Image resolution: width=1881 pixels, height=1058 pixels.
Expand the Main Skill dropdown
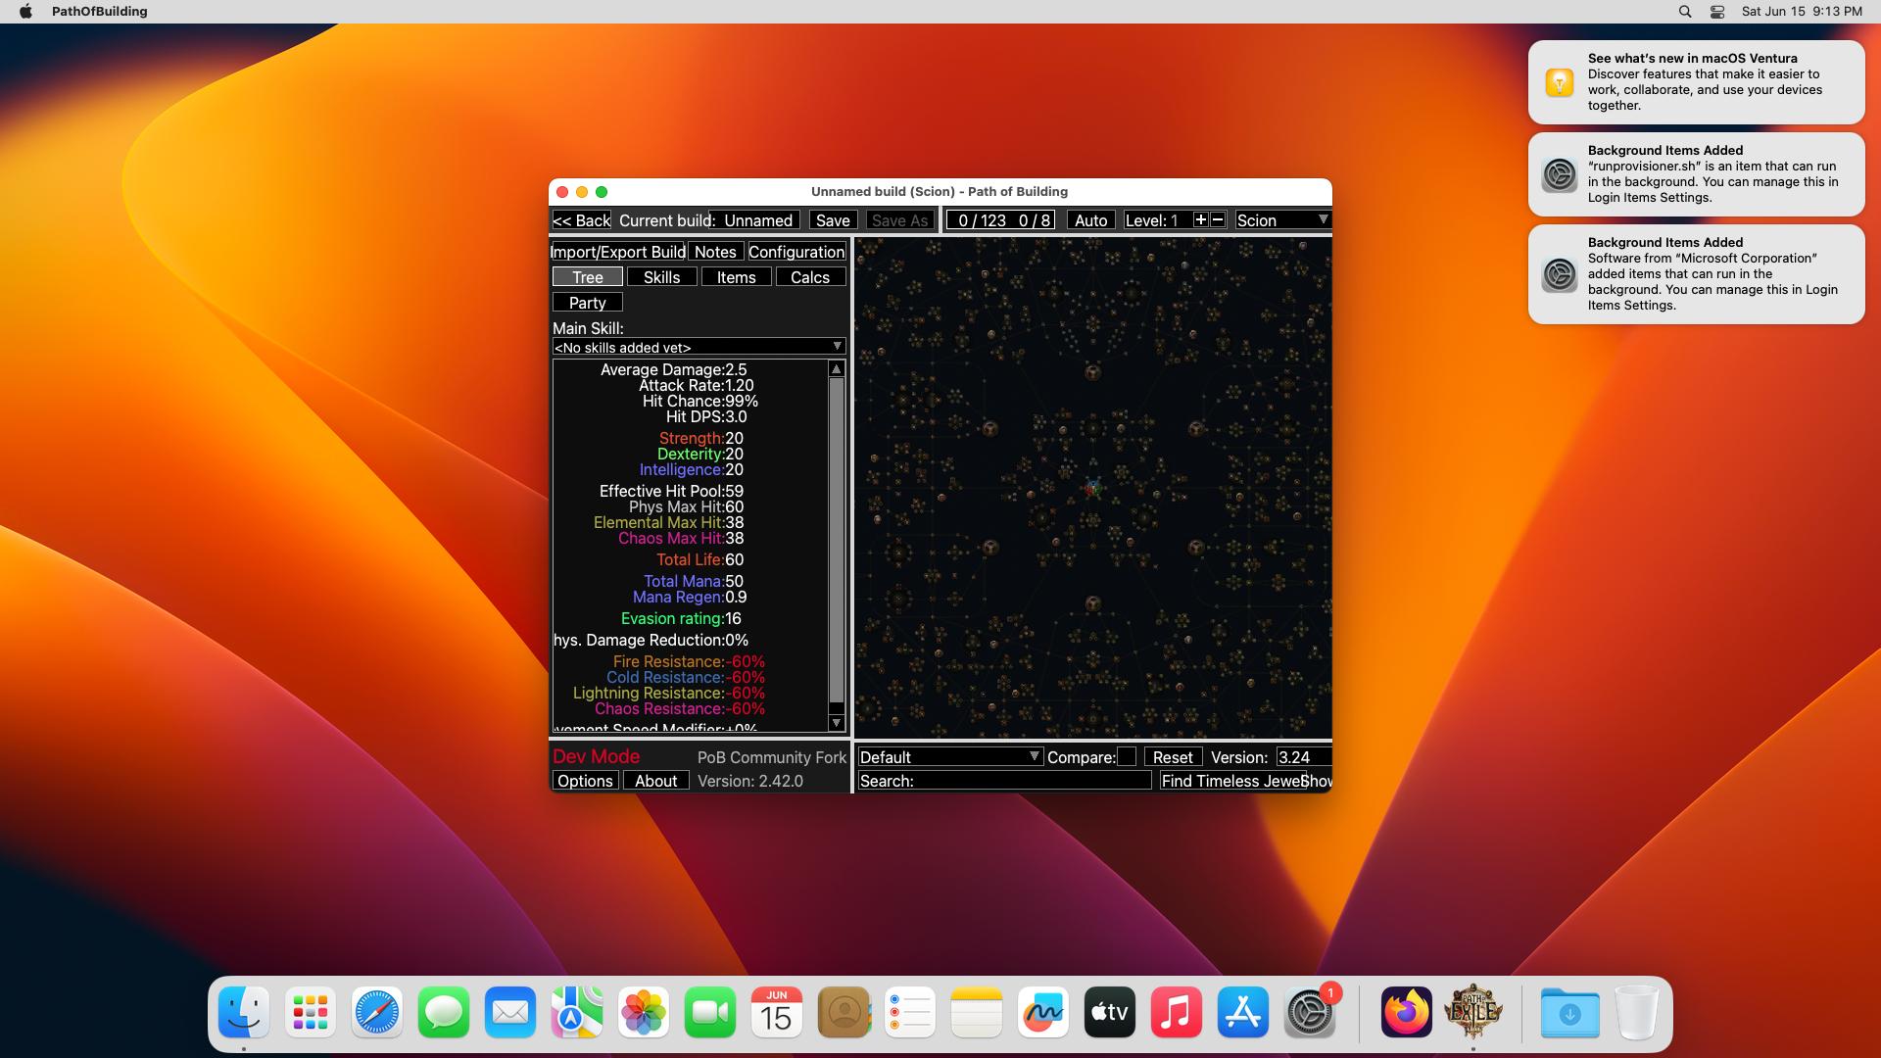pyautogui.click(x=699, y=347)
